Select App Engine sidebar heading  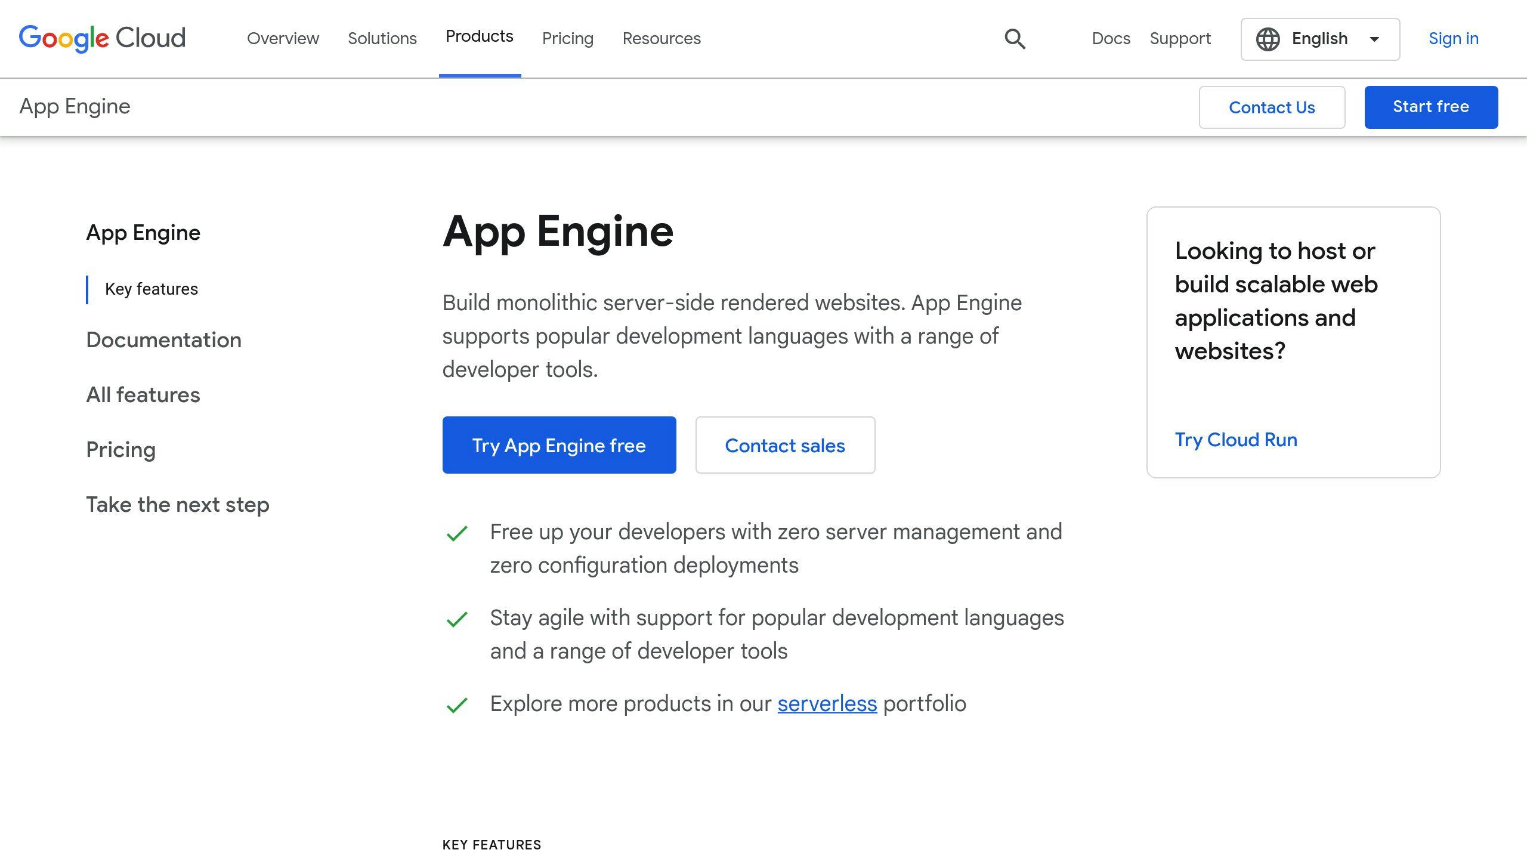pos(143,233)
